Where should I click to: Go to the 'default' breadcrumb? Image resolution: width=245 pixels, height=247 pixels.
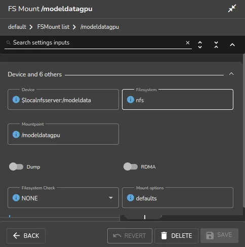tap(17, 27)
